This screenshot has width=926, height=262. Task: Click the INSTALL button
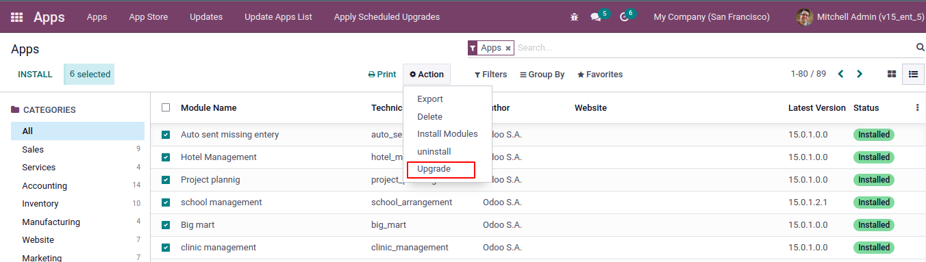(35, 75)
